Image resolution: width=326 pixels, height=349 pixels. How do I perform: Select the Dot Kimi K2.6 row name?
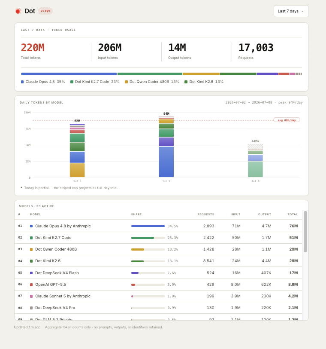point(48,261)
